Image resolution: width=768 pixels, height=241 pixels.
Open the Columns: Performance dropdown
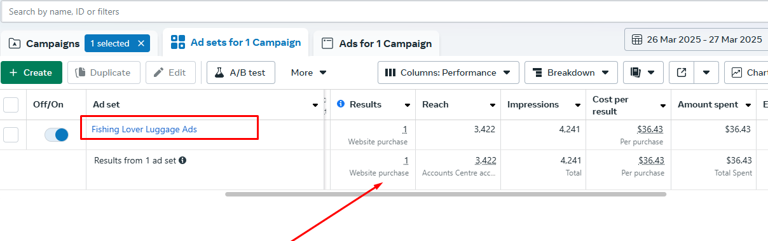click(x=448, y=72)
